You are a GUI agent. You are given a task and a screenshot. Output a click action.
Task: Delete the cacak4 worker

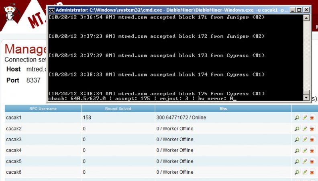(312, 150)
